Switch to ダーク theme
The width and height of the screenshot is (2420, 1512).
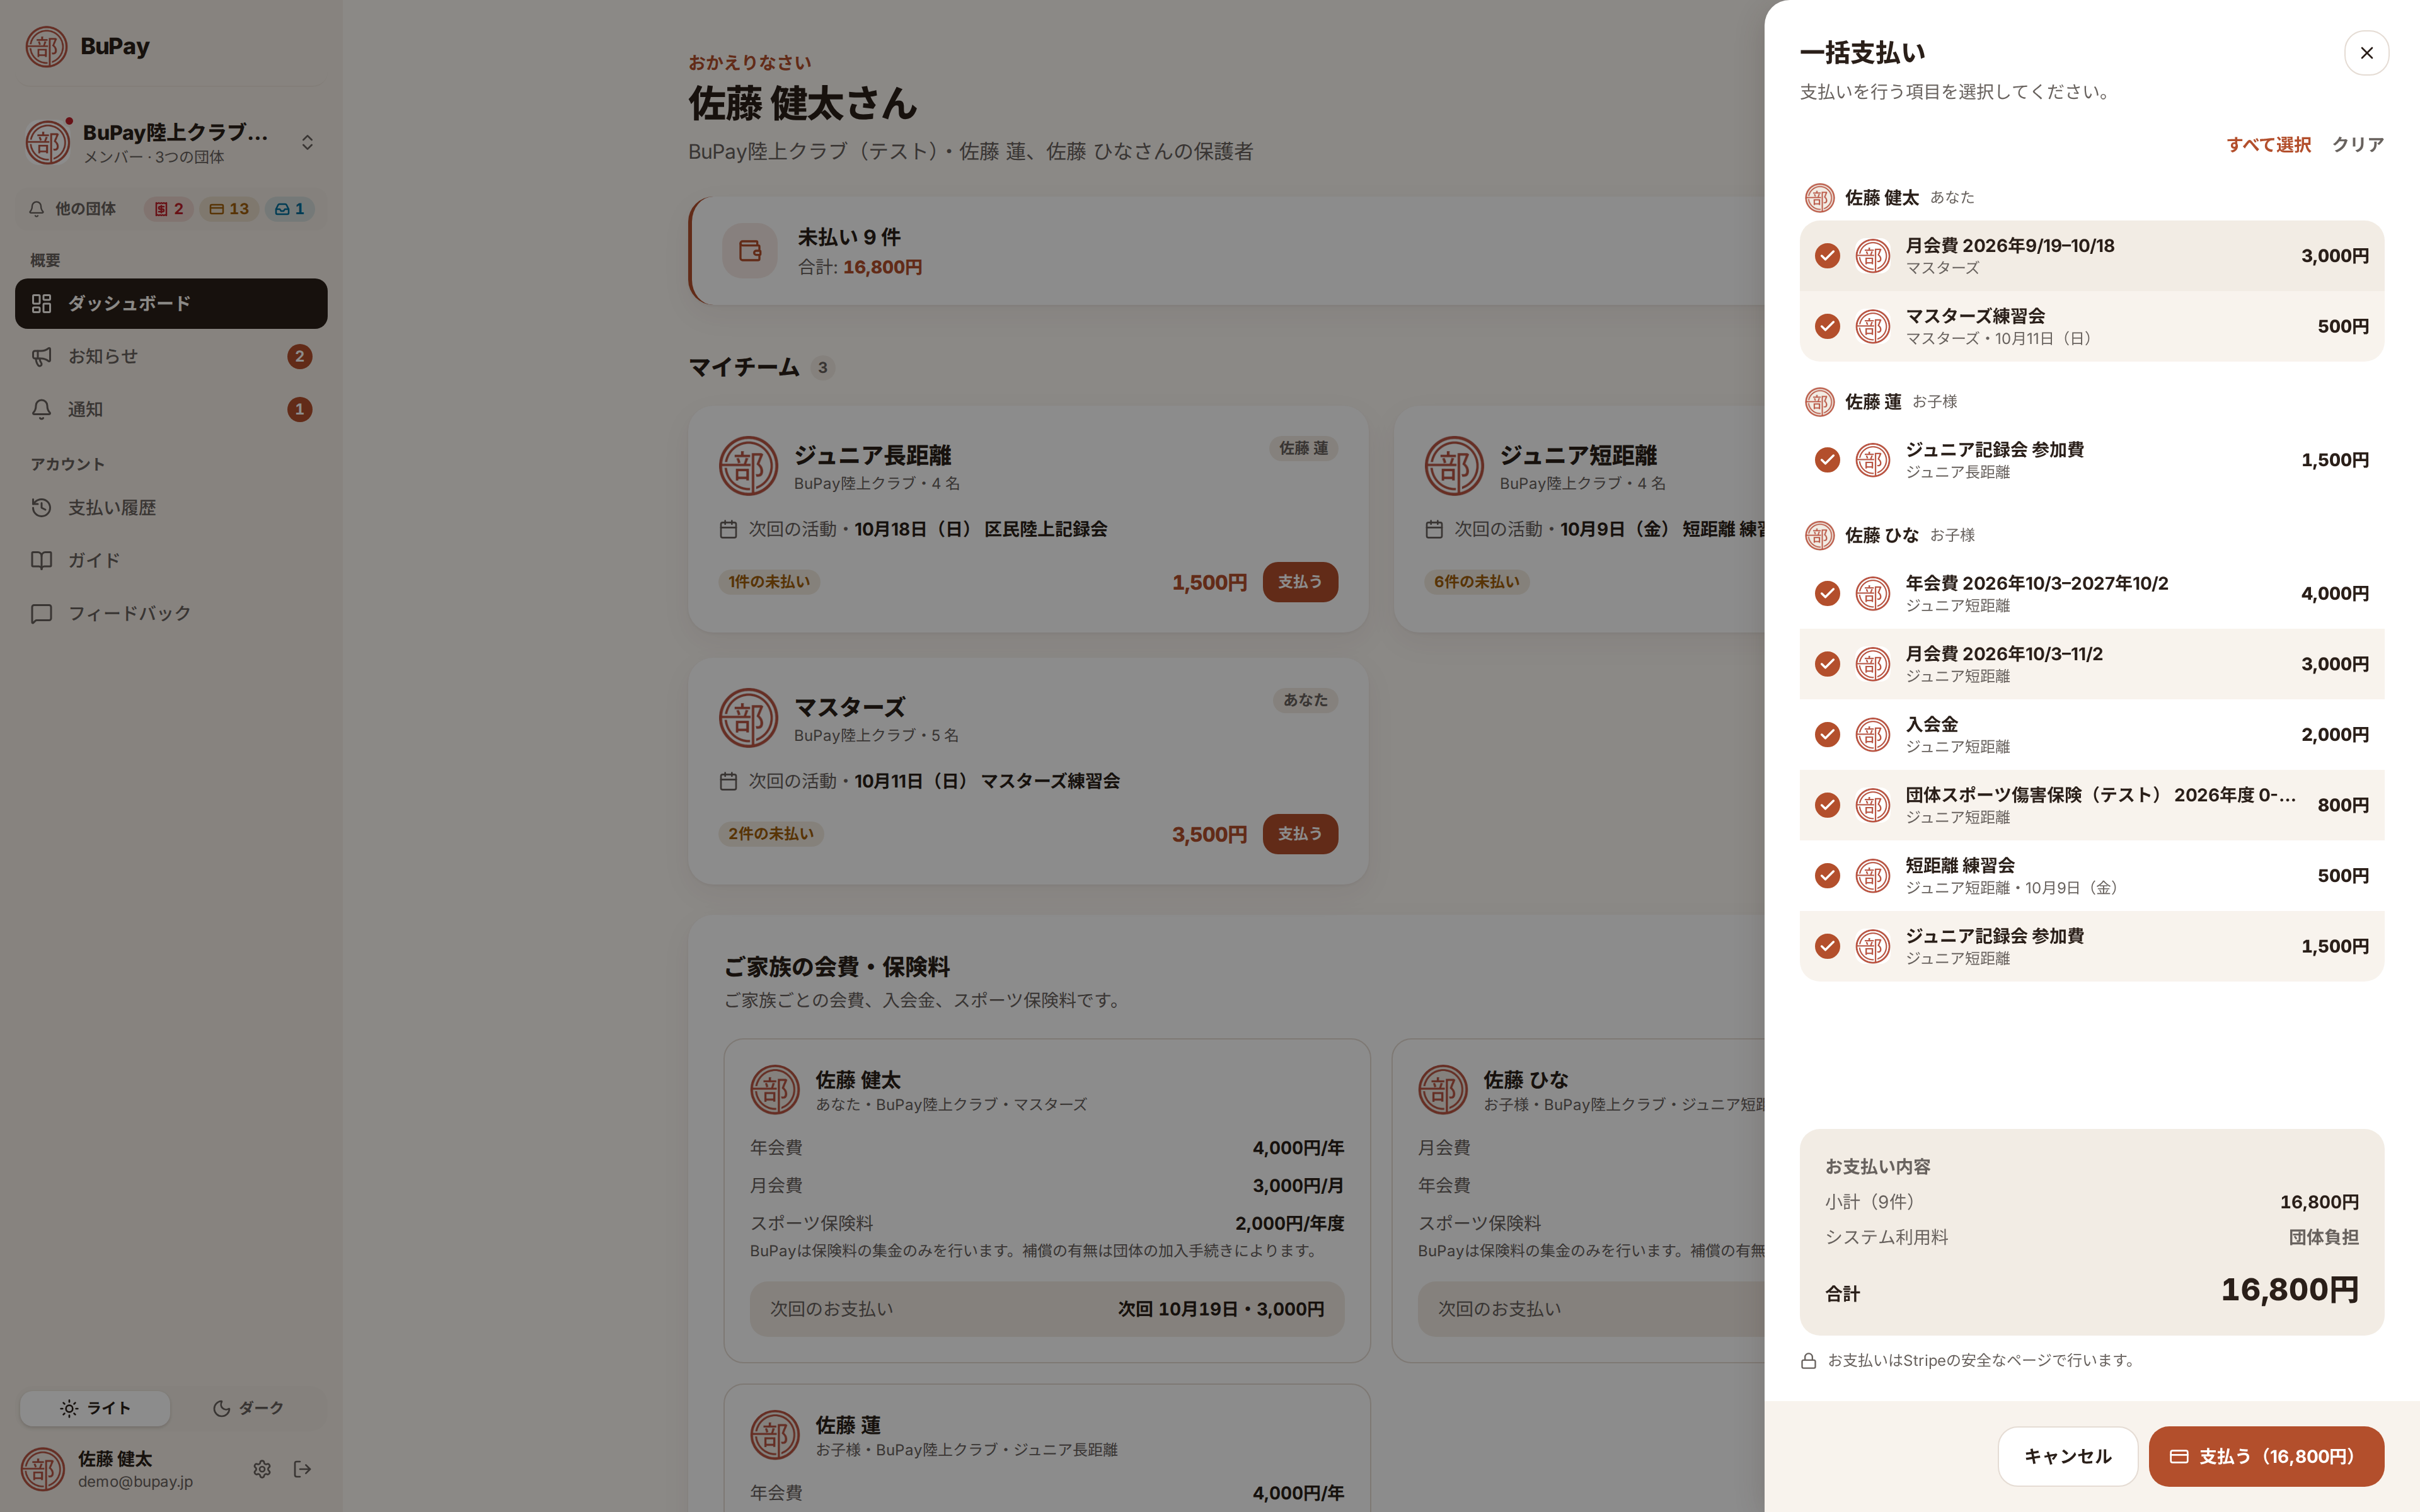point(248,1408)
